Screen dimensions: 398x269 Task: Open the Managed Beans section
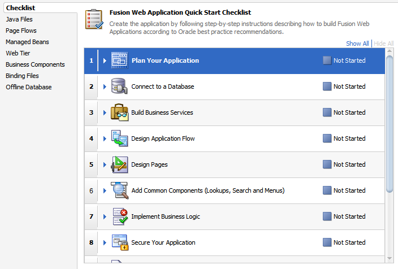coord(27,42)
